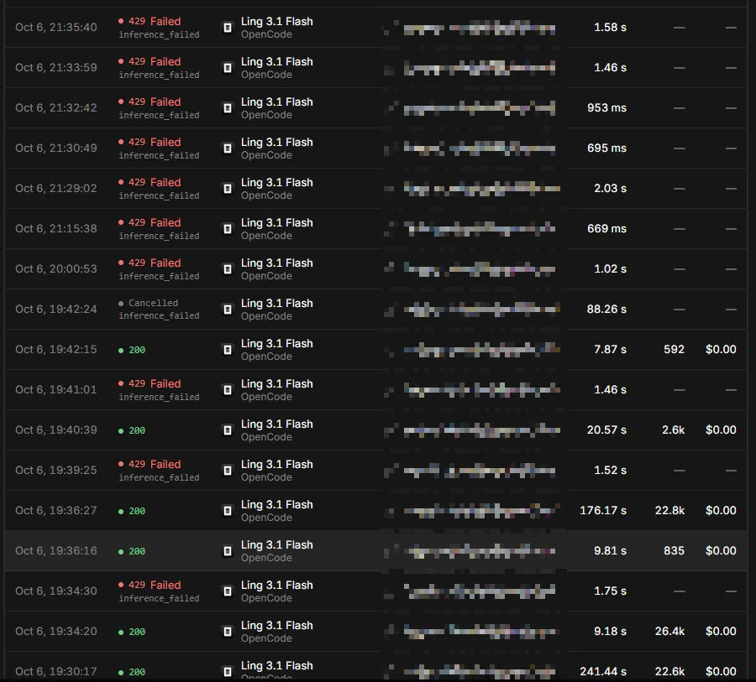The image size is (756, 682).
Task: Click the OpenCode icon in the 21:33:59 row
Action: [227, 68]
